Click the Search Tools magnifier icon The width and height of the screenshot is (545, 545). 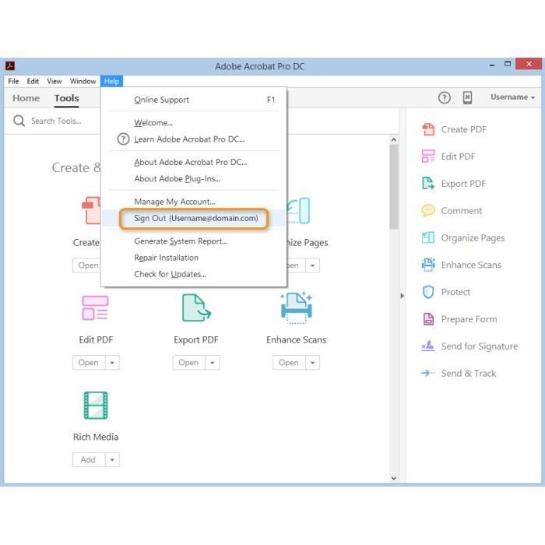19,121
